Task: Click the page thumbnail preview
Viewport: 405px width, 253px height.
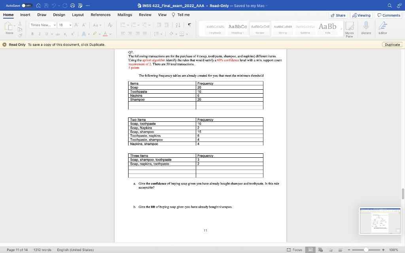Action: pos(379,221)
